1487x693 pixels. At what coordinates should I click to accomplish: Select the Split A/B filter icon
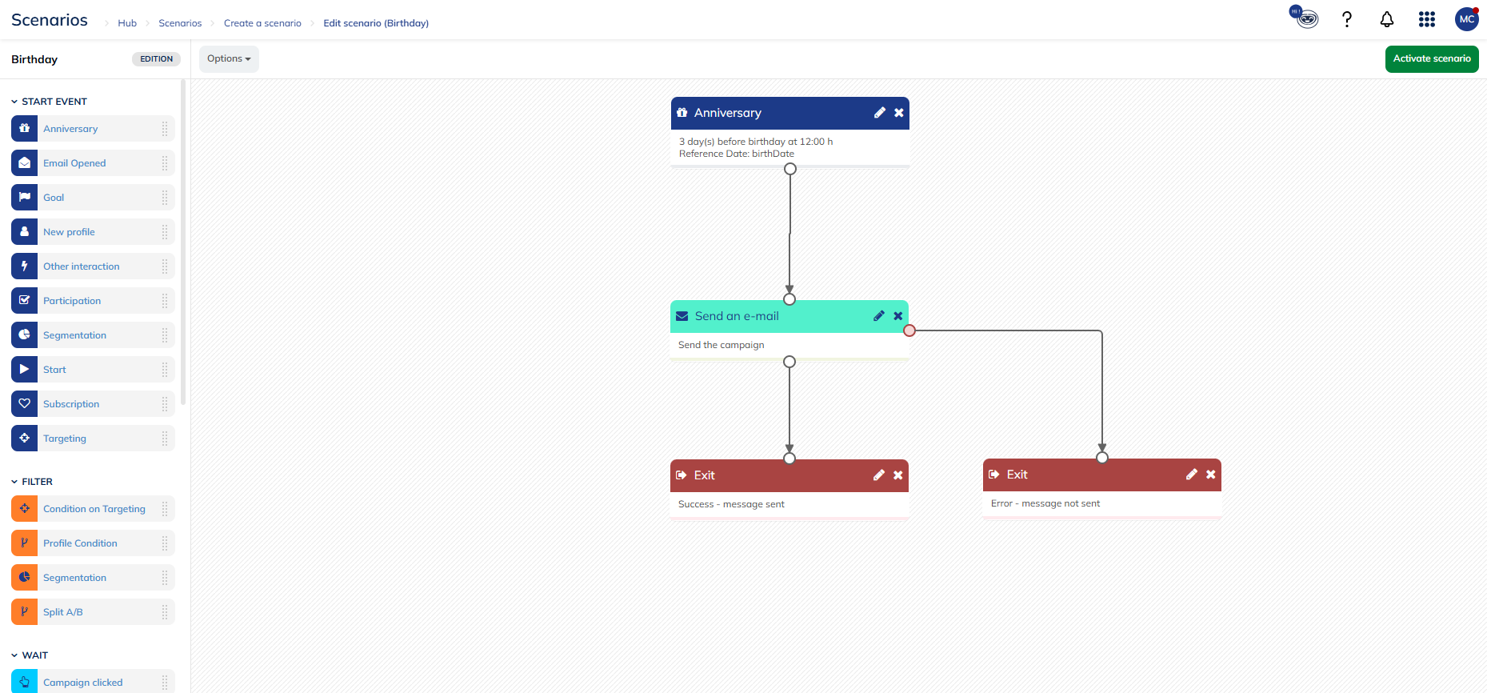click(x=25, y=612)
